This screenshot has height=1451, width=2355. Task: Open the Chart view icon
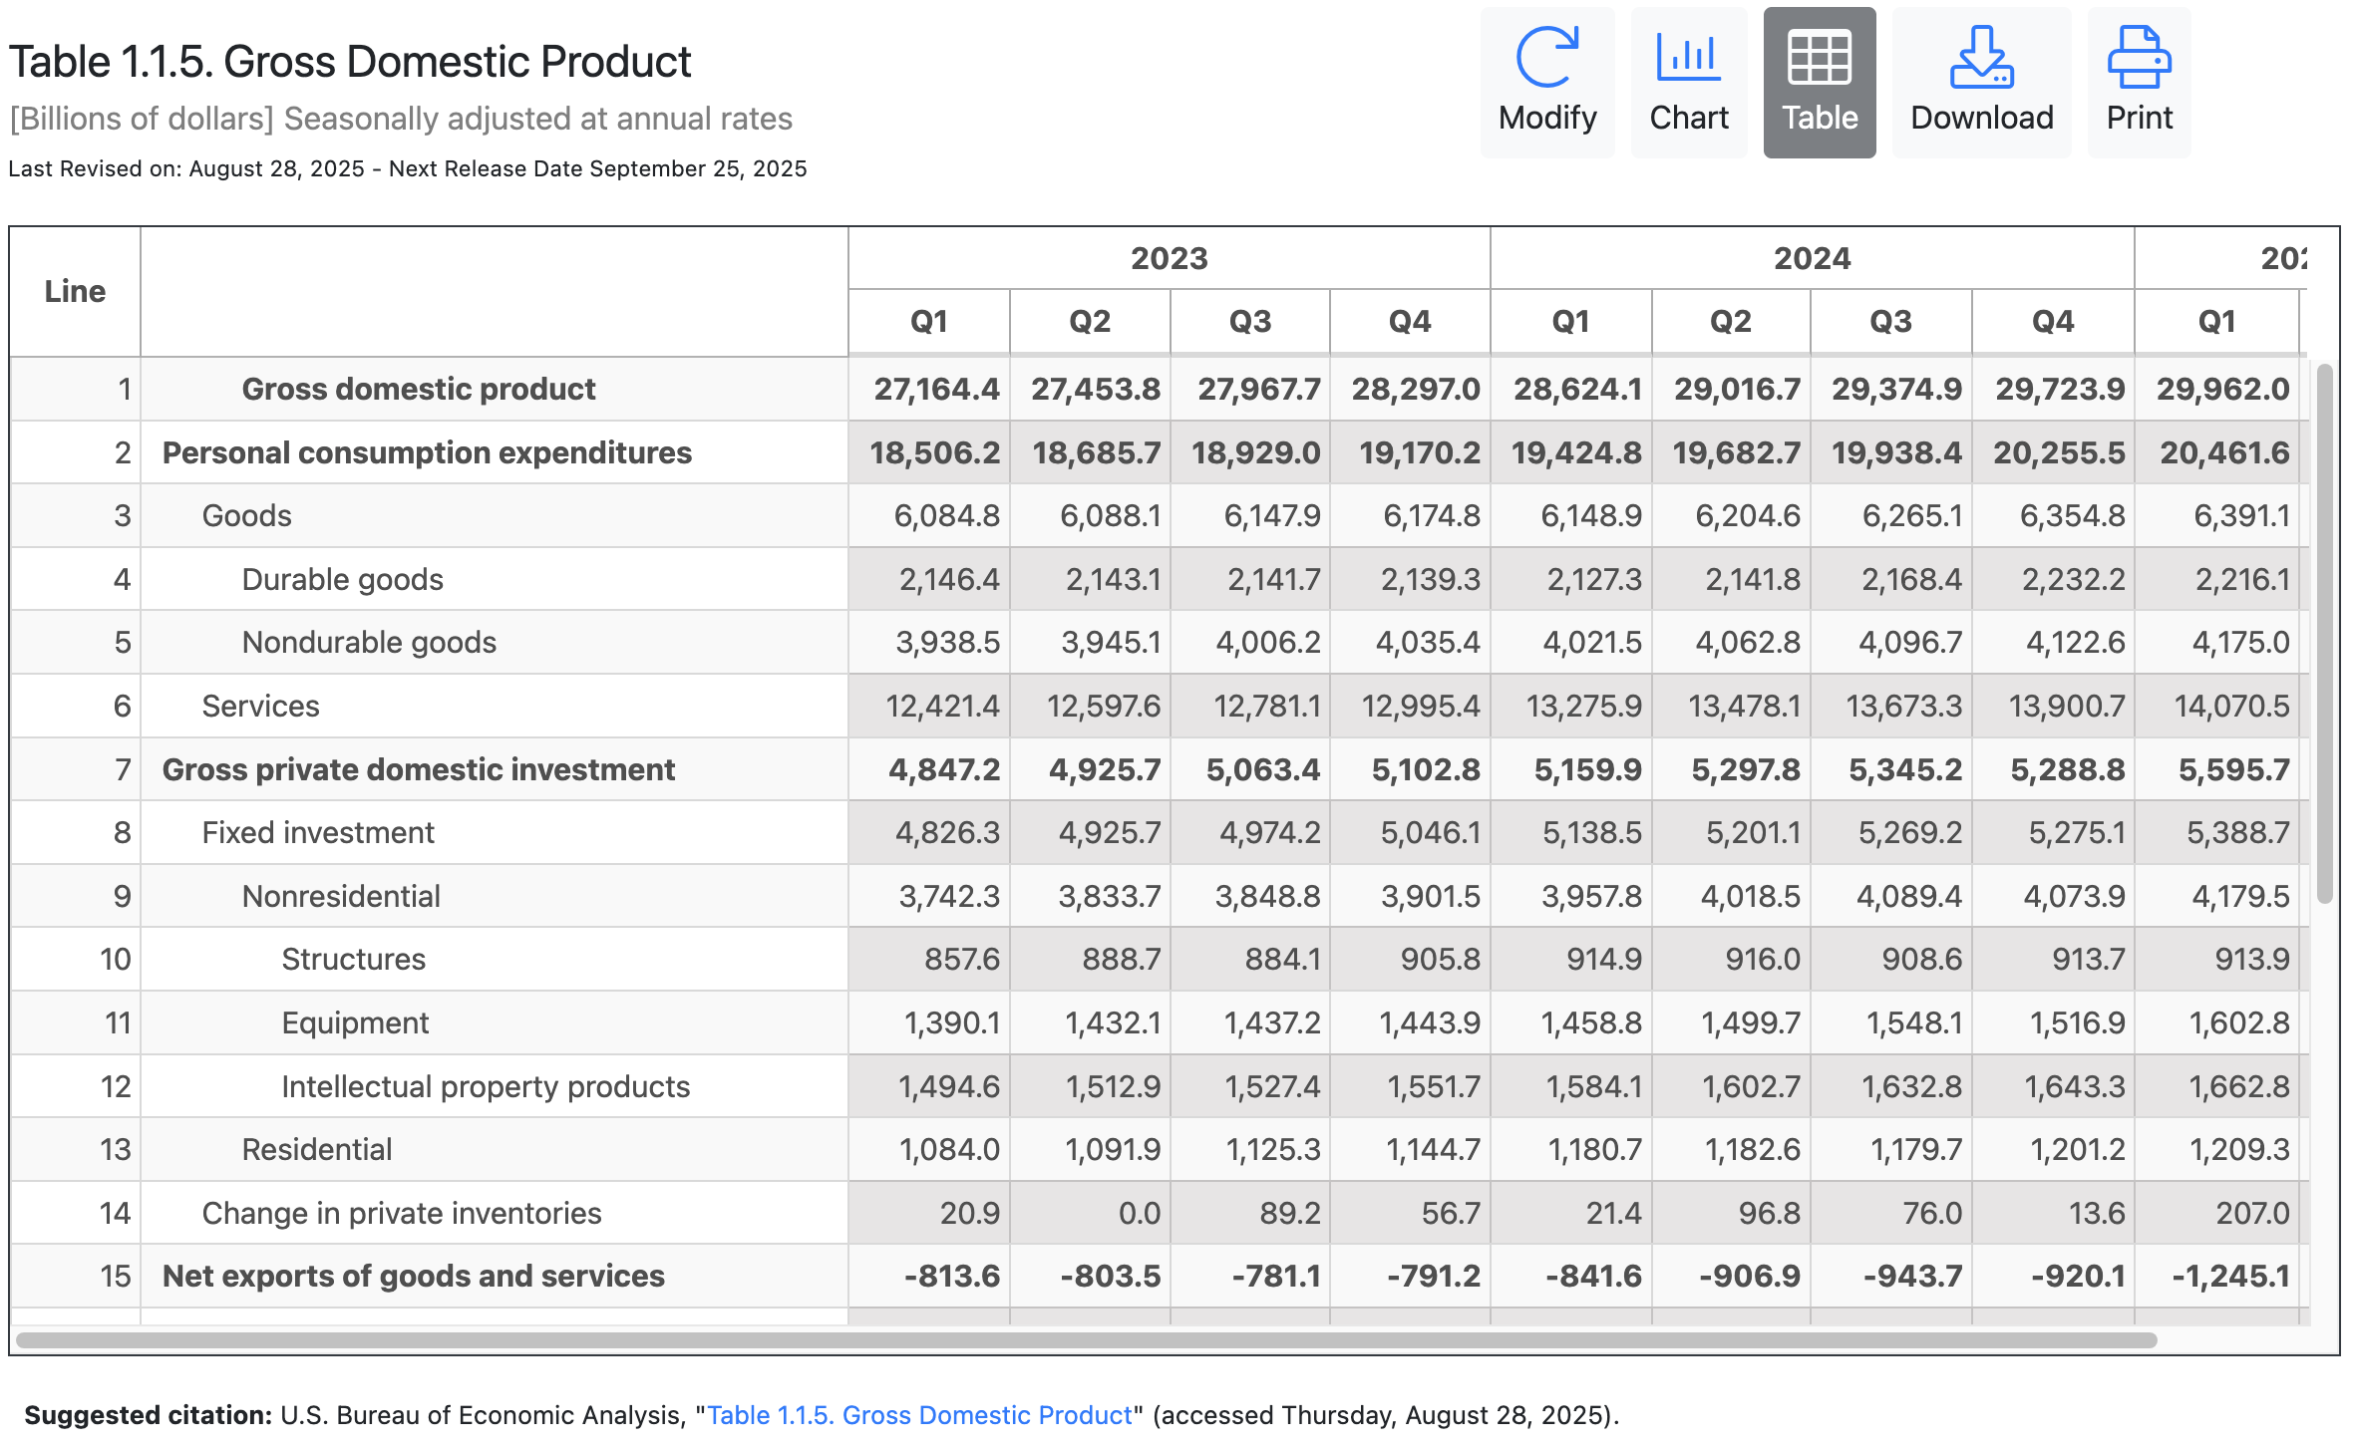coord(1688,58)
